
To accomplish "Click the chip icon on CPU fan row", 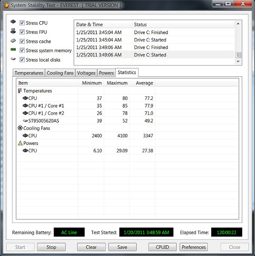I will 25,135.
